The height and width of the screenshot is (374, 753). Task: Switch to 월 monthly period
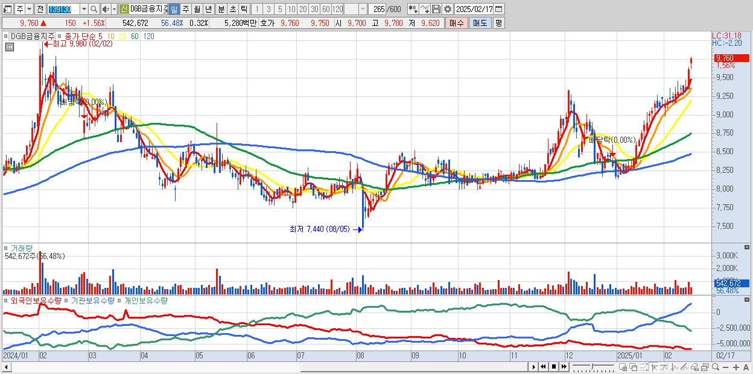(197, 9)
